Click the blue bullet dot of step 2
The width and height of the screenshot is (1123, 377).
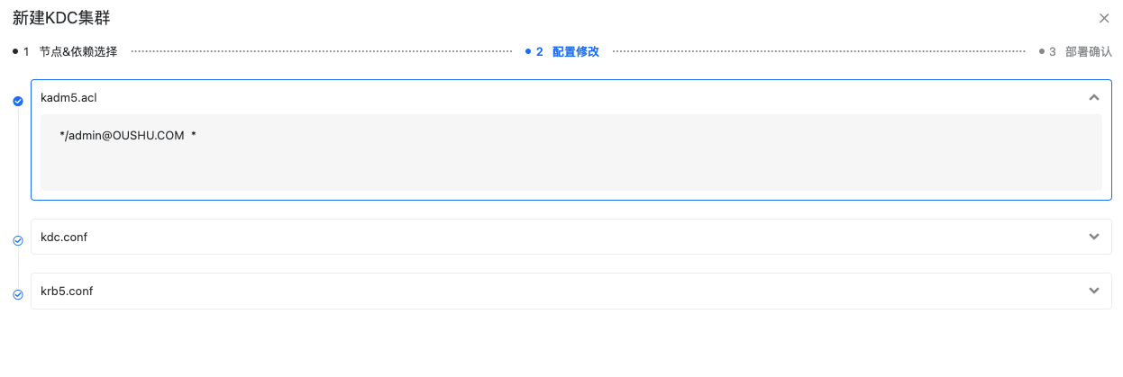tap(528, 51)
